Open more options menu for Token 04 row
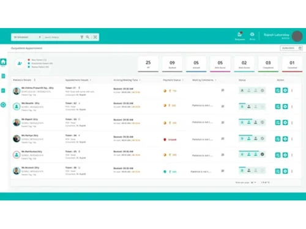 click(x=292, y=139)
